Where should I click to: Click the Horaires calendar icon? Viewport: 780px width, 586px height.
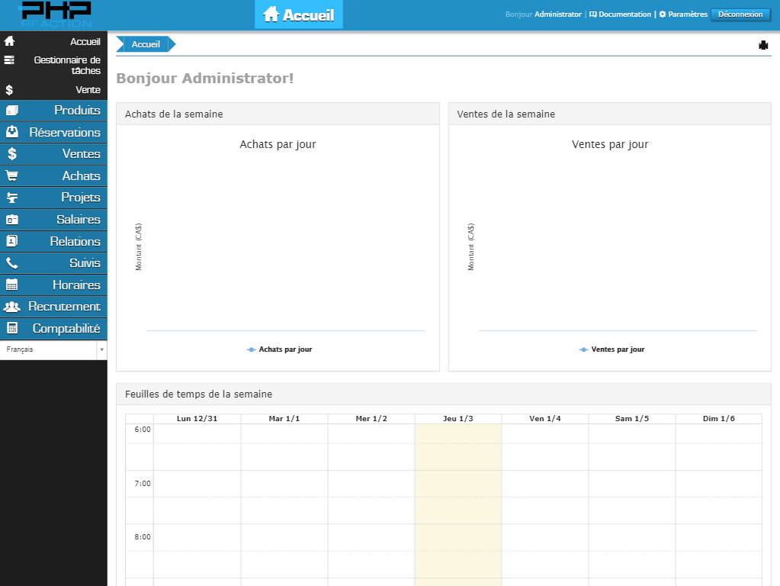(11, 285)
